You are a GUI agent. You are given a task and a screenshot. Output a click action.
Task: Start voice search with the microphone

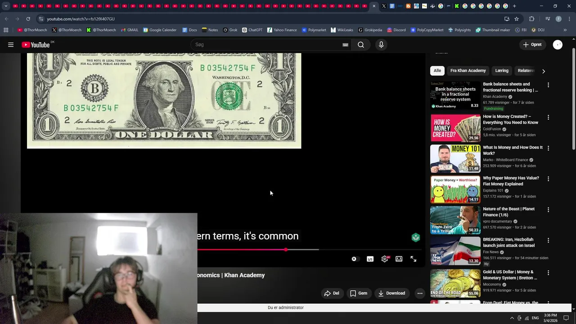click(381, 45)
